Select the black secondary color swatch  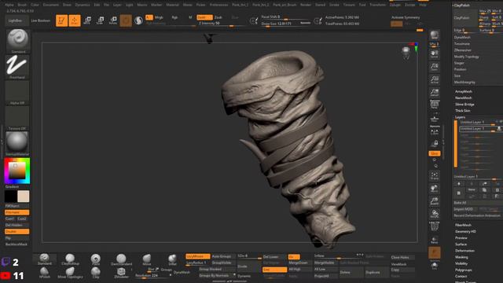10,197
